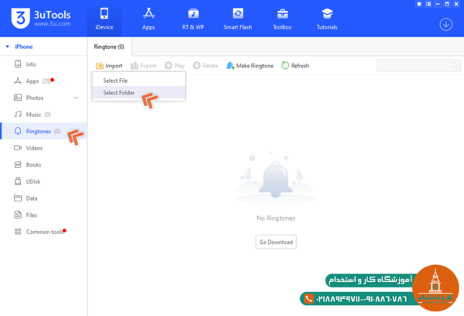Expand the Photos chevron
This screenshot has width=464, height=316.
[x=76, y=98]
